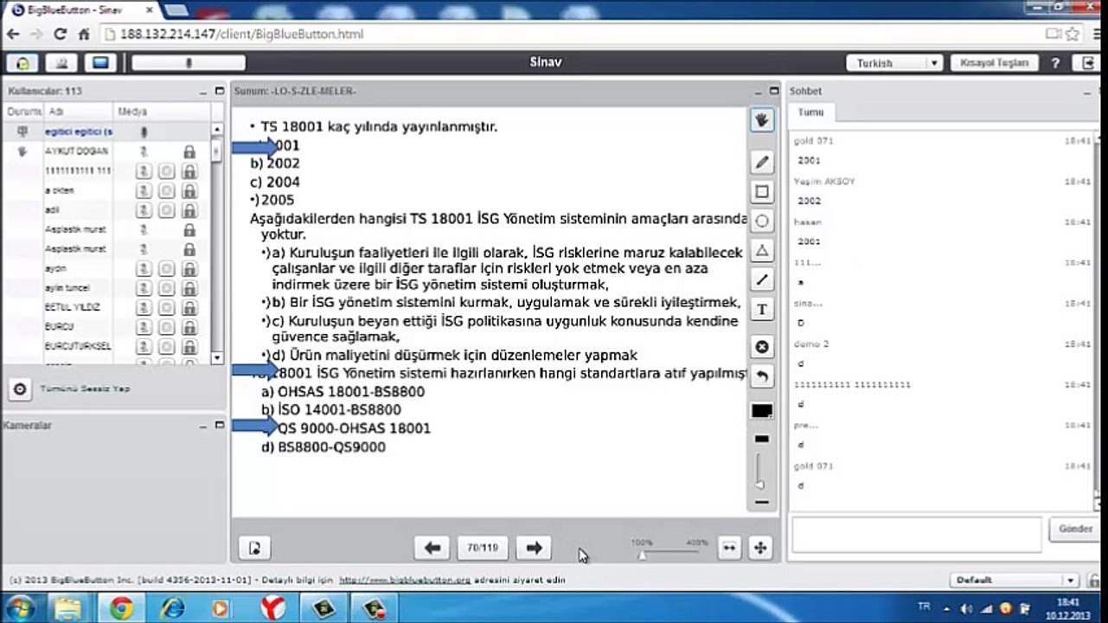Minimize the Kullanıcılar panel

[x=203, y=90]
